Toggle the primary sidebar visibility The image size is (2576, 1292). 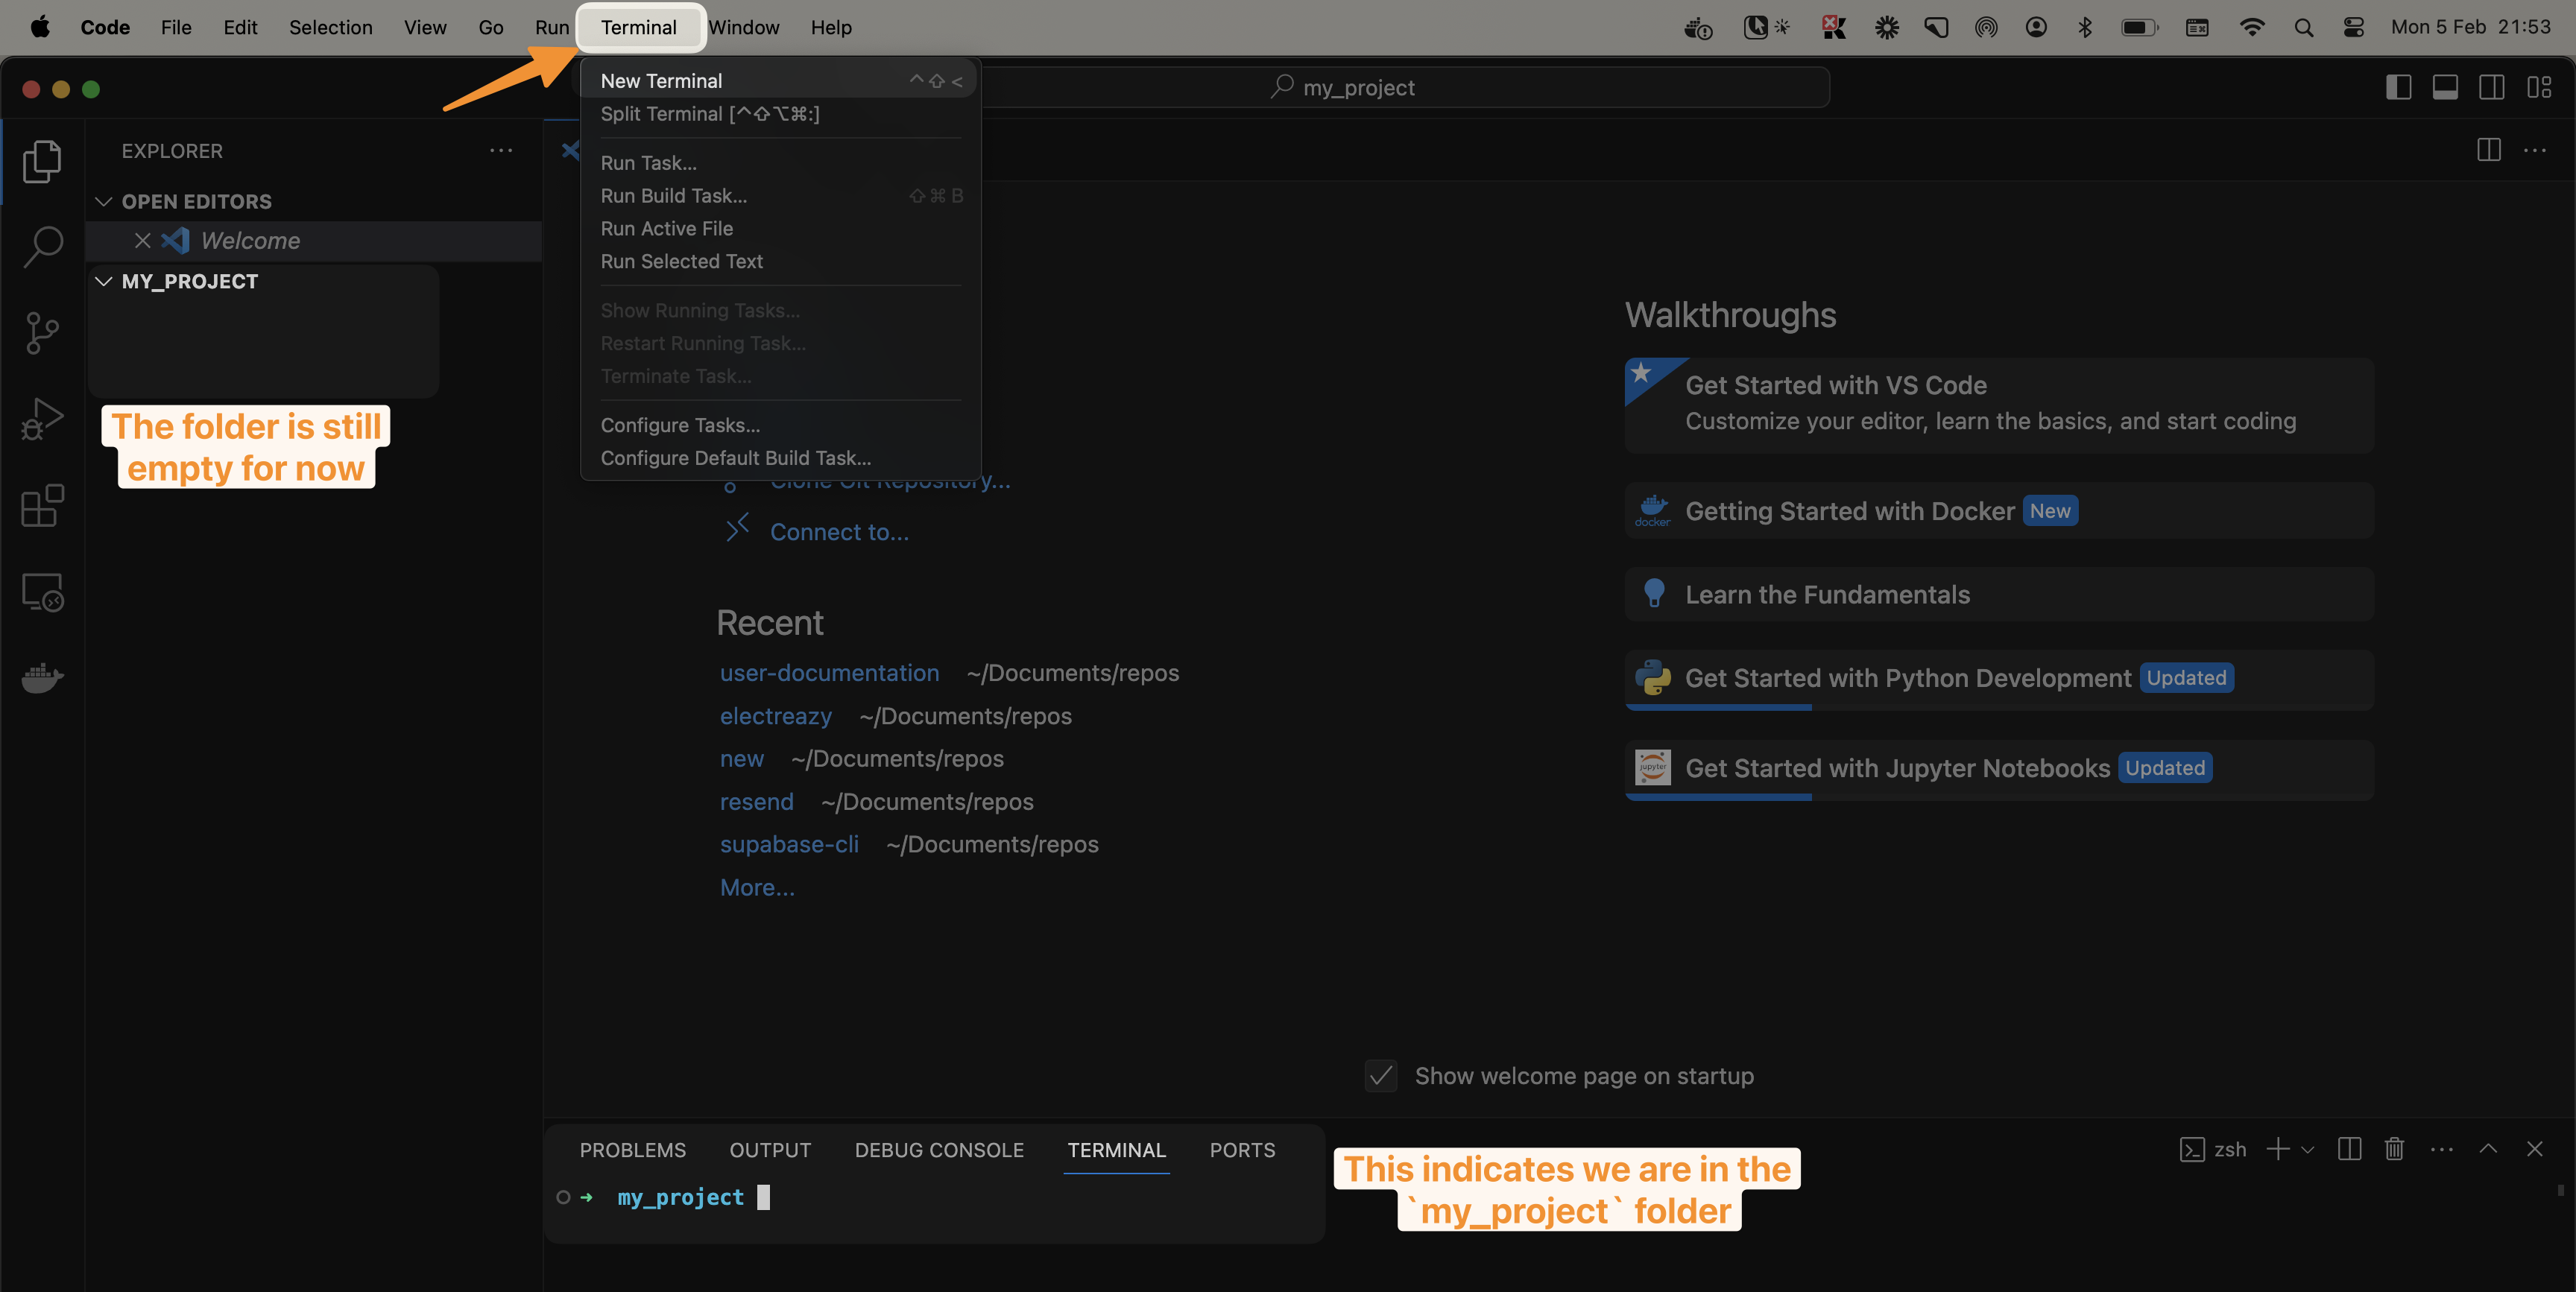click(x=2398, y=87)
